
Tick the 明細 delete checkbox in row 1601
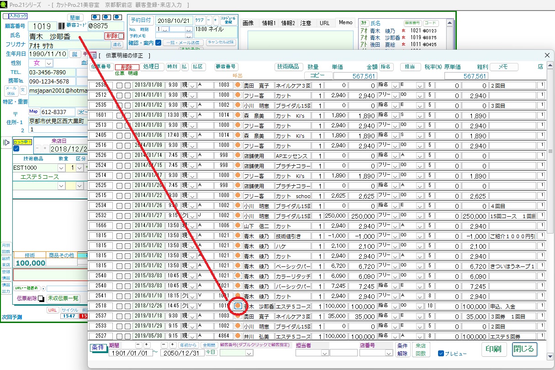pos(127,115)
